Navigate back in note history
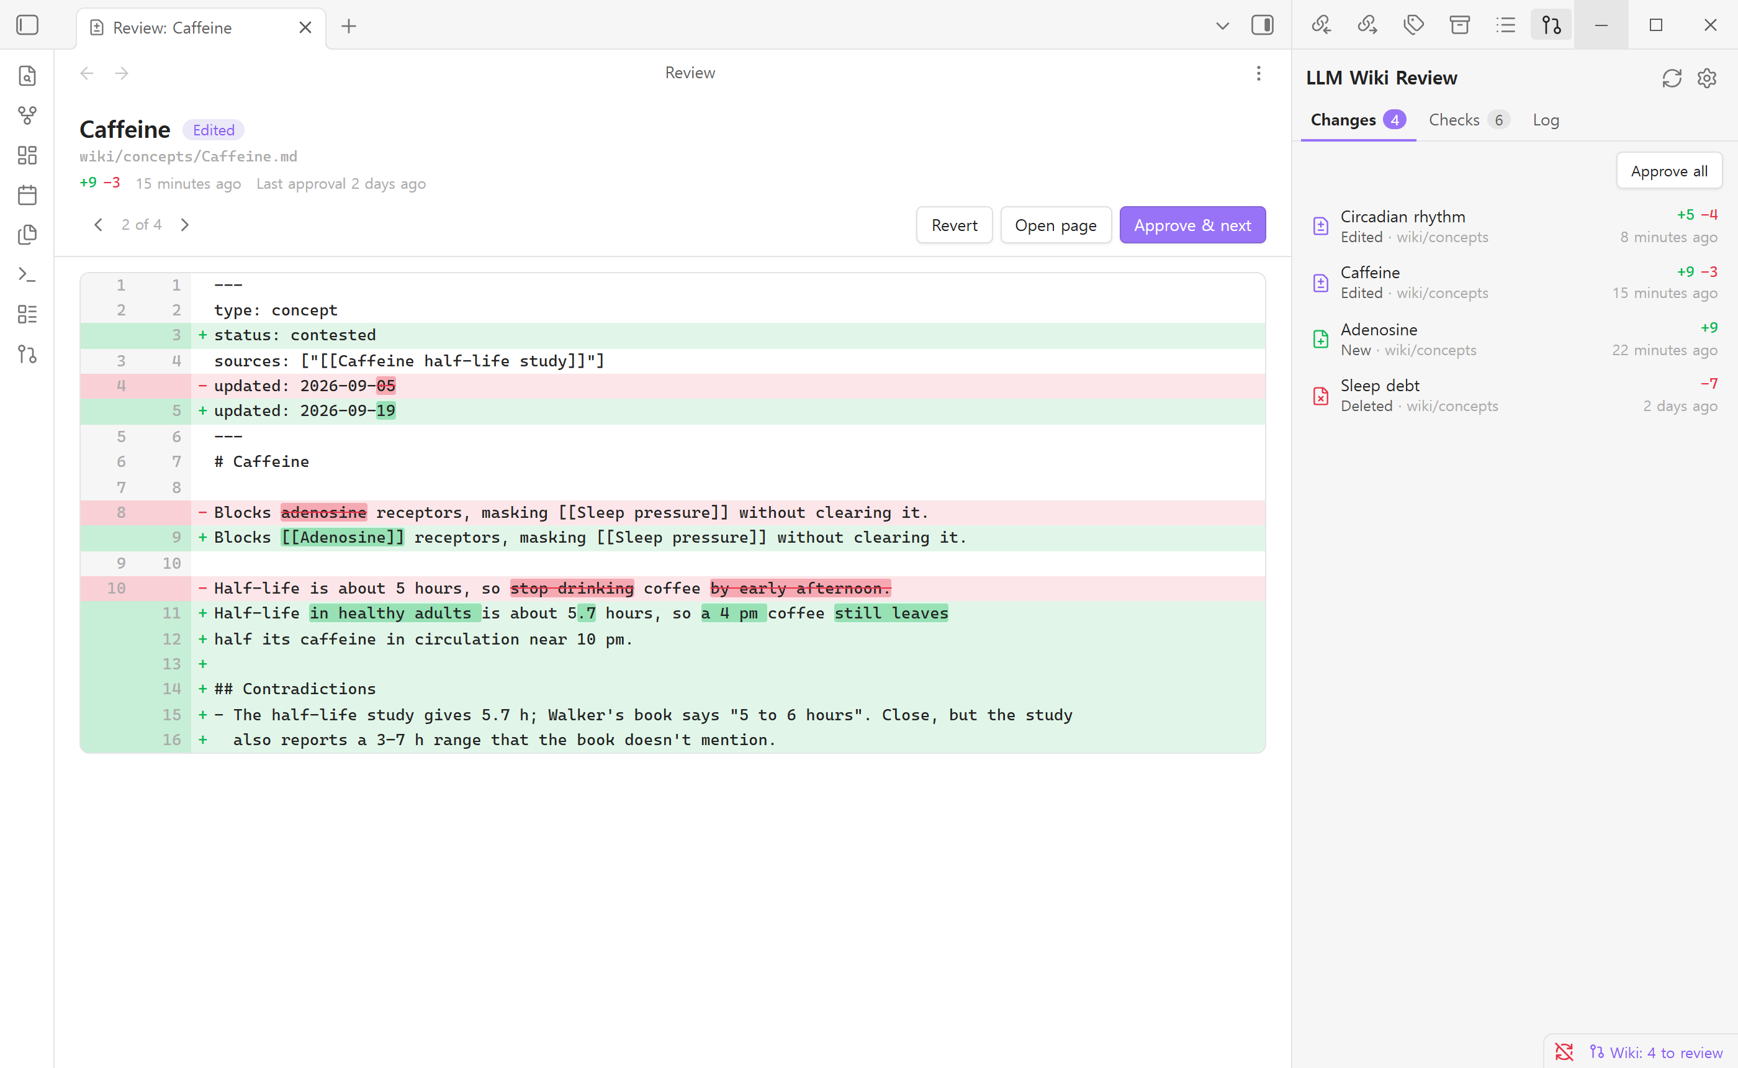 pyautogui.click(x=87, y=73)
